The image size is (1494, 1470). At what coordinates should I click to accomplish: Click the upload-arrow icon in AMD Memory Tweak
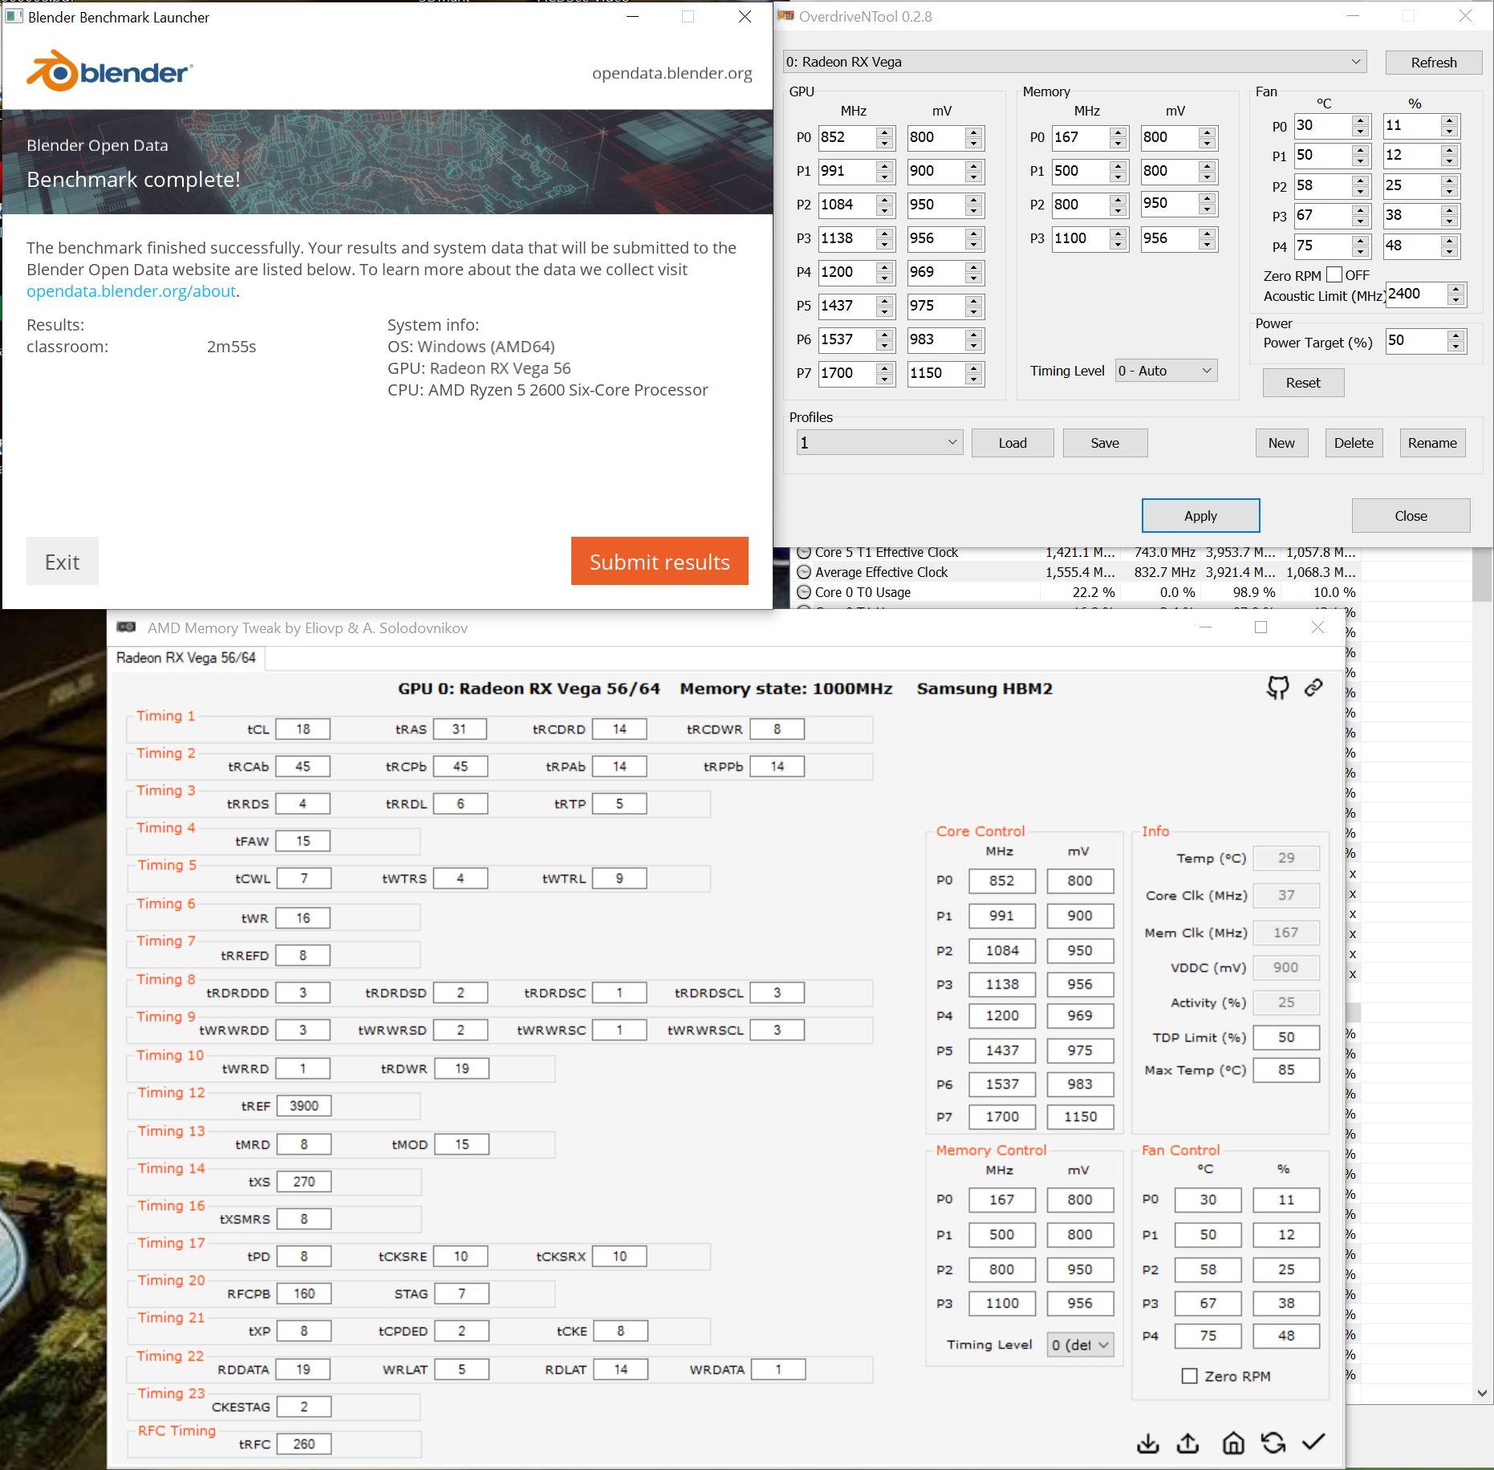pos(1188,1444)
